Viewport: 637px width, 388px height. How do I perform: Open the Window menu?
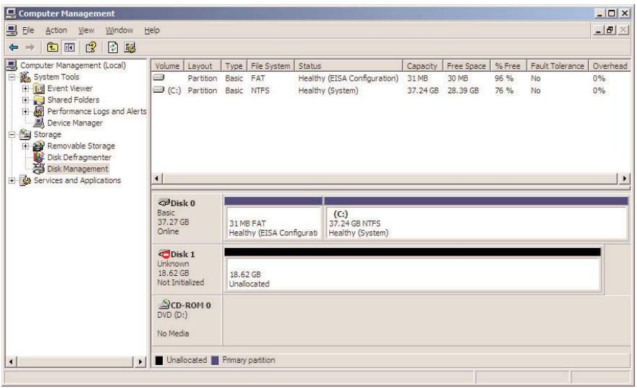point(119,30)
